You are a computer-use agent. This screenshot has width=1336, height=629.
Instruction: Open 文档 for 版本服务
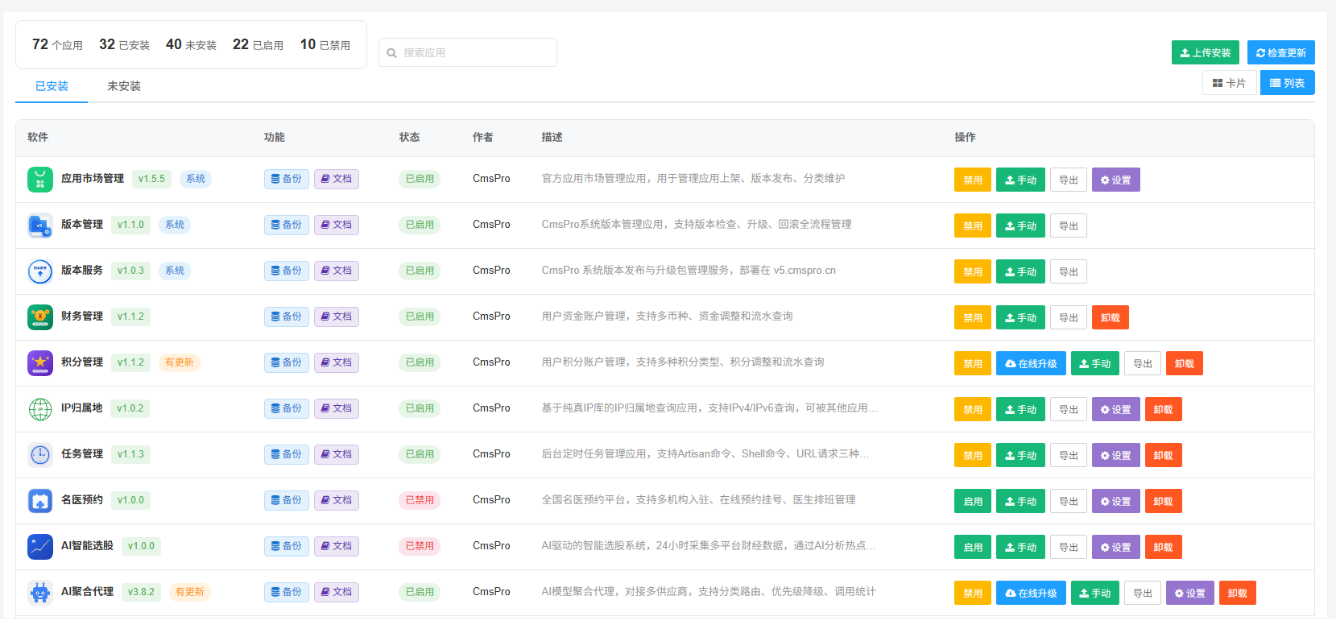click(337, 271)
